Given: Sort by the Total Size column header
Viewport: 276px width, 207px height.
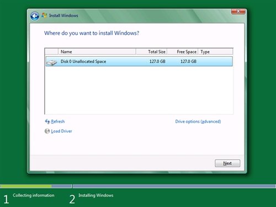Looking at the screenshot, I should (x=151, y=52).
